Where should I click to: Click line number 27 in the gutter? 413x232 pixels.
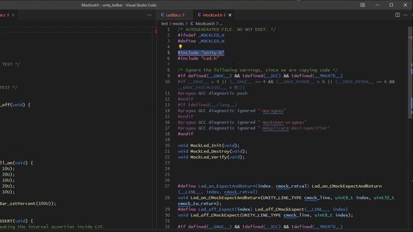(x=167, y=186)
